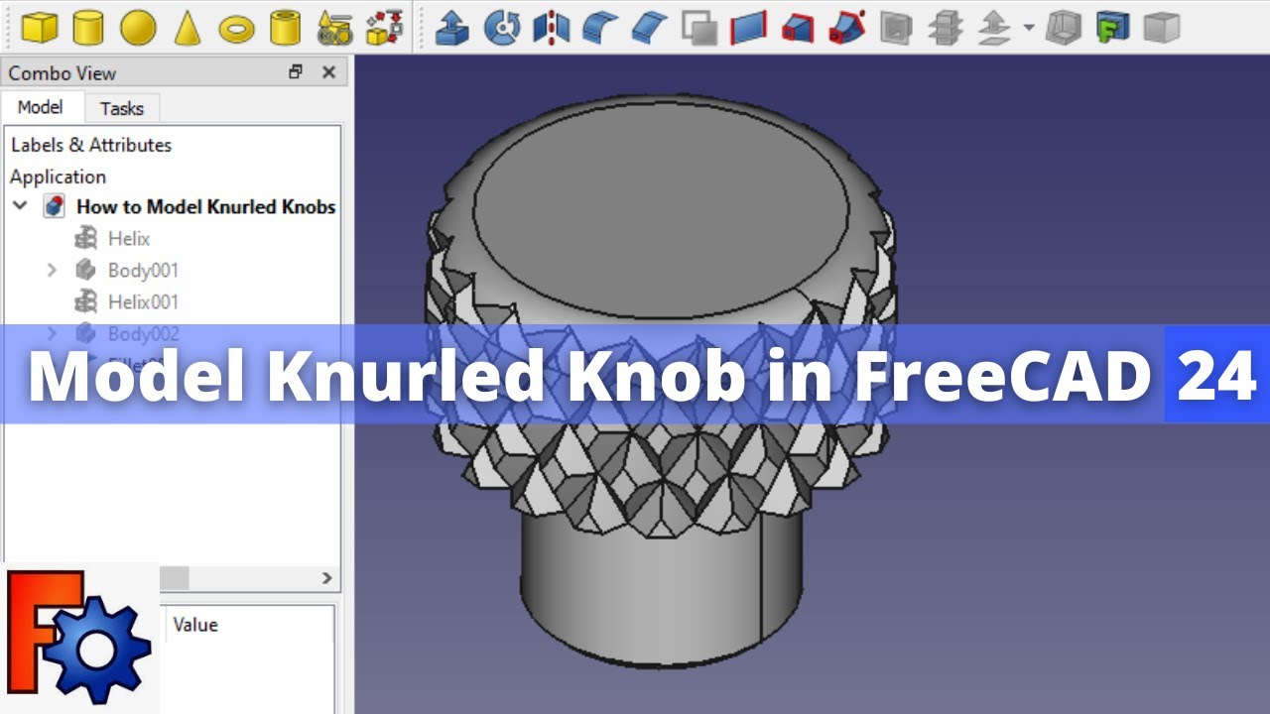Viewport: 1270px width, 714px height.
Task: Create a Box primitive from the toolbar
Action: (x=39, y=27)
